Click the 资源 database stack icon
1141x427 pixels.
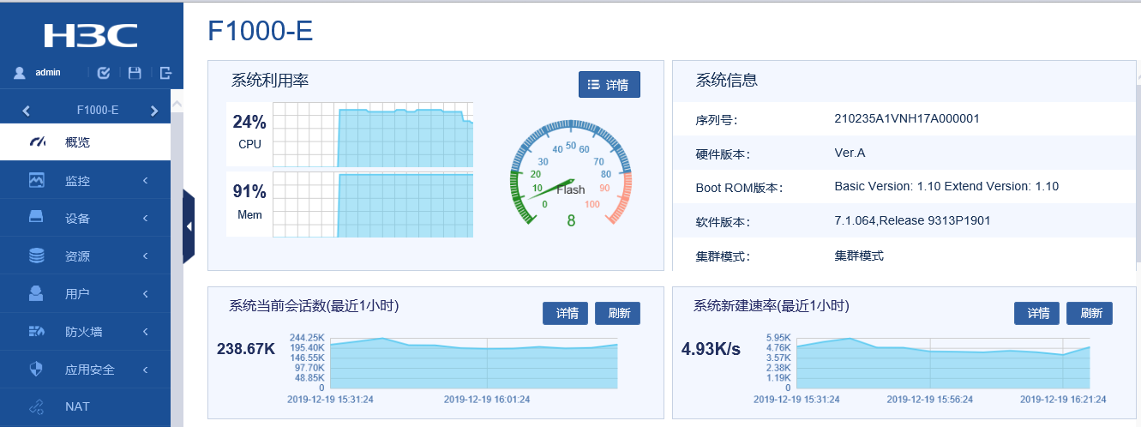coord(36,256)
